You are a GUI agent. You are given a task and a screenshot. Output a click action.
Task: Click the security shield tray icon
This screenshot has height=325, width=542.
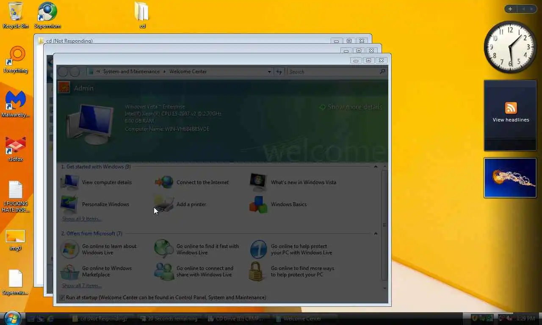(475, 318)
